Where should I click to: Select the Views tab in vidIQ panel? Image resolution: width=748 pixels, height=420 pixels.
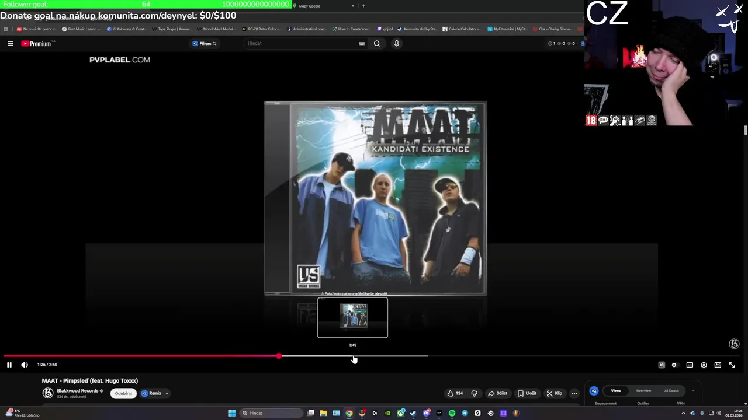616,391
